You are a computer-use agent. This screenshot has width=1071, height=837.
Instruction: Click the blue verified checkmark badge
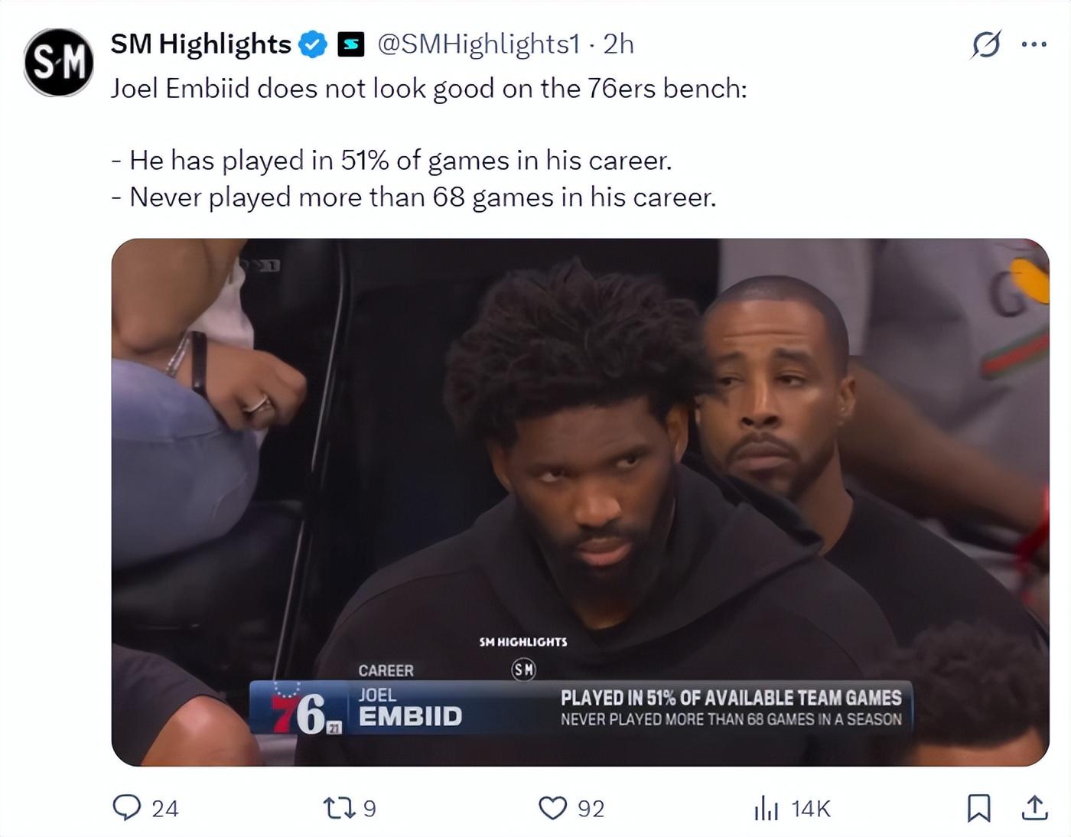(x=312, y=44)
